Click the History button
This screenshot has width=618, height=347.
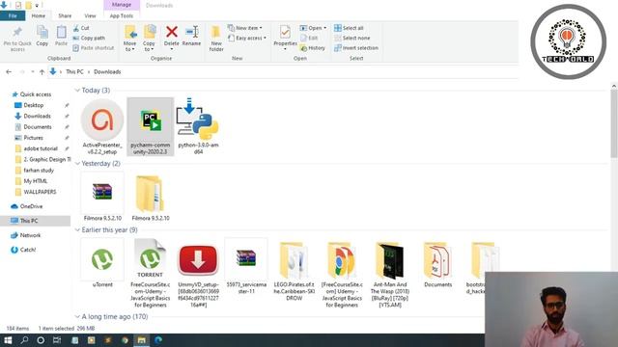pos(313,48)
